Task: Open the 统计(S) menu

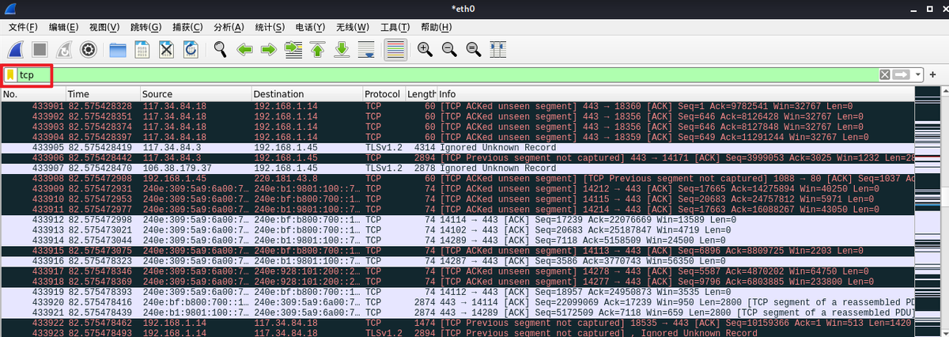Action: [x=269, y=27]
